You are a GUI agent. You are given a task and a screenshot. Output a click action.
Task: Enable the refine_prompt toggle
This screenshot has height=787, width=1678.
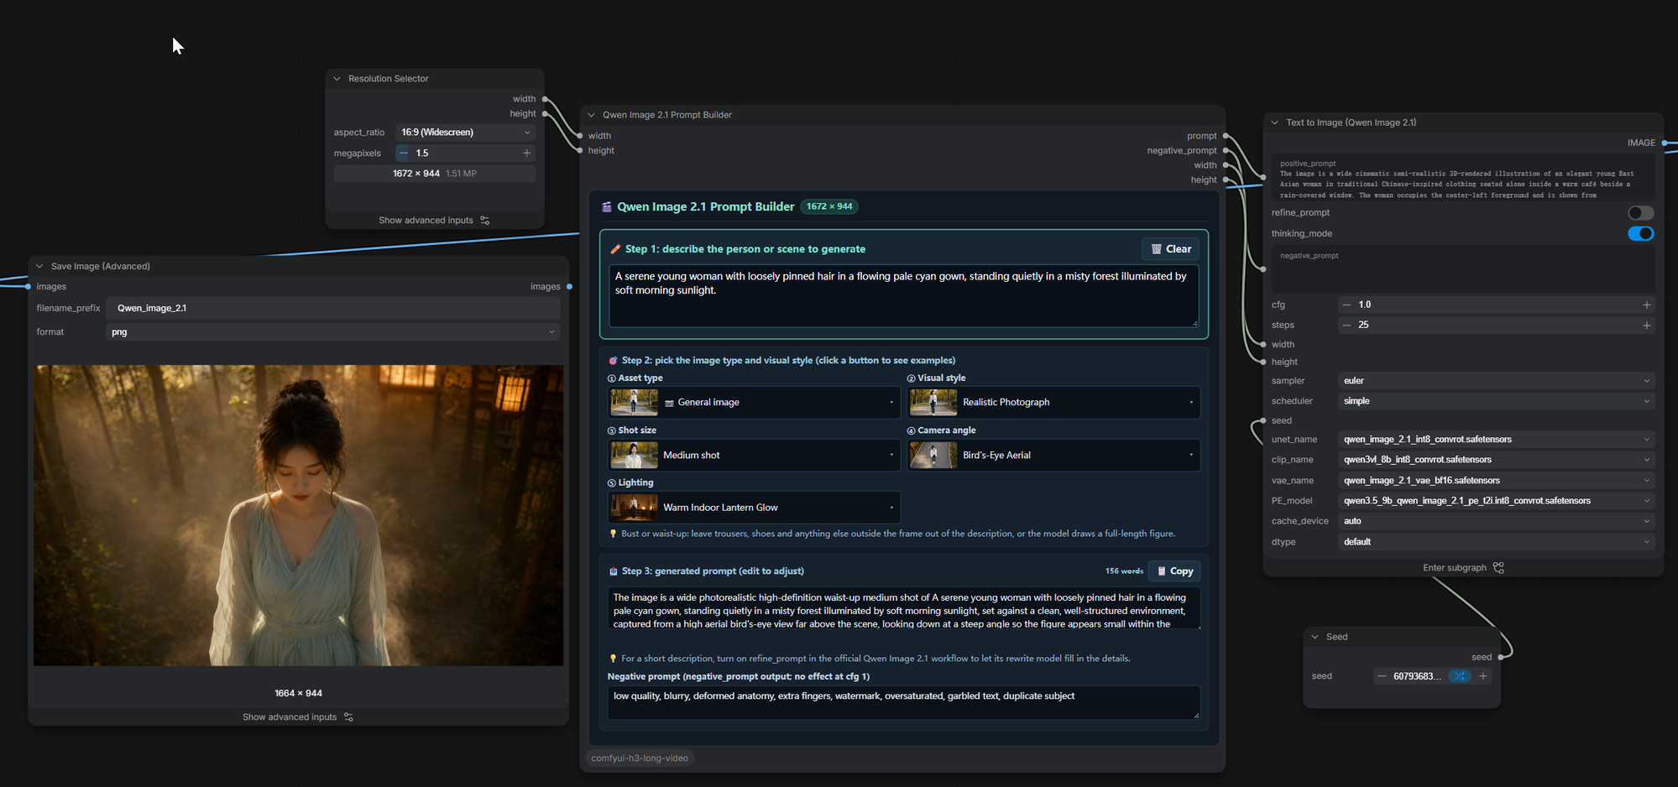1640,213
